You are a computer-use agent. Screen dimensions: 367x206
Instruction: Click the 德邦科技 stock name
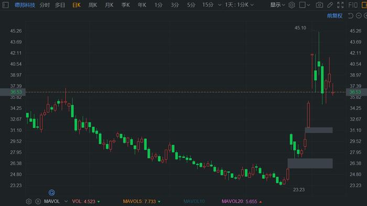tap(25, 5)
